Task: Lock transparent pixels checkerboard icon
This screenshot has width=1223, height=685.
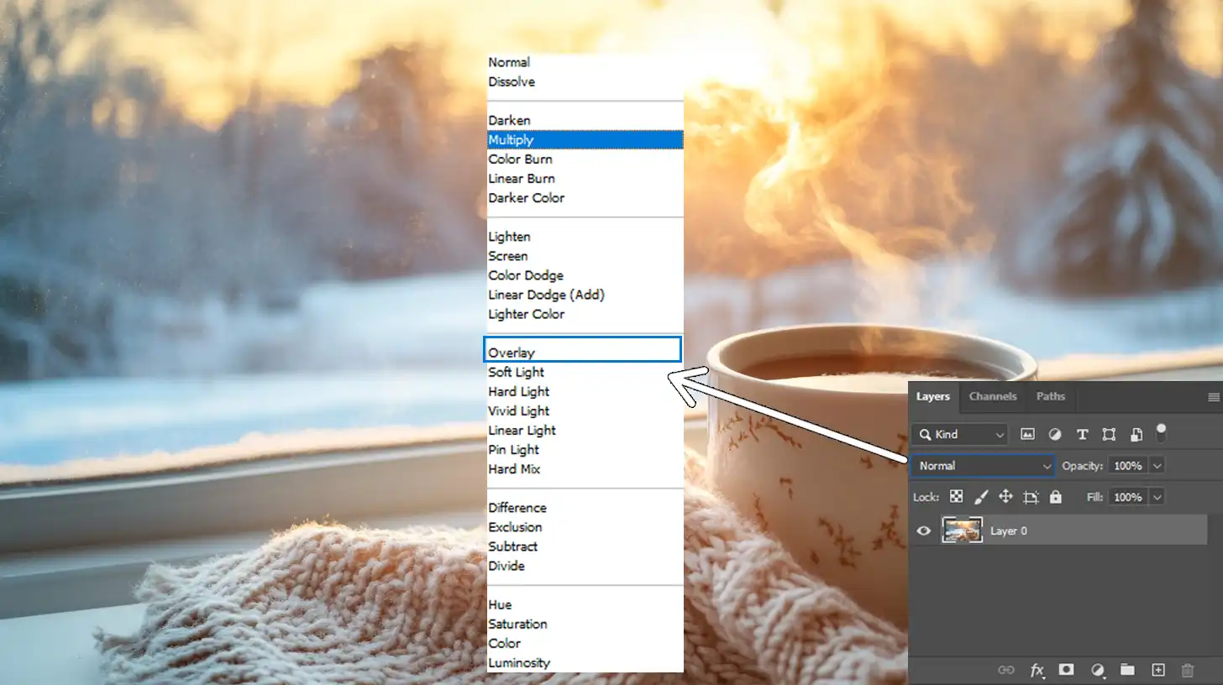Action: click(x=956, y=497)
